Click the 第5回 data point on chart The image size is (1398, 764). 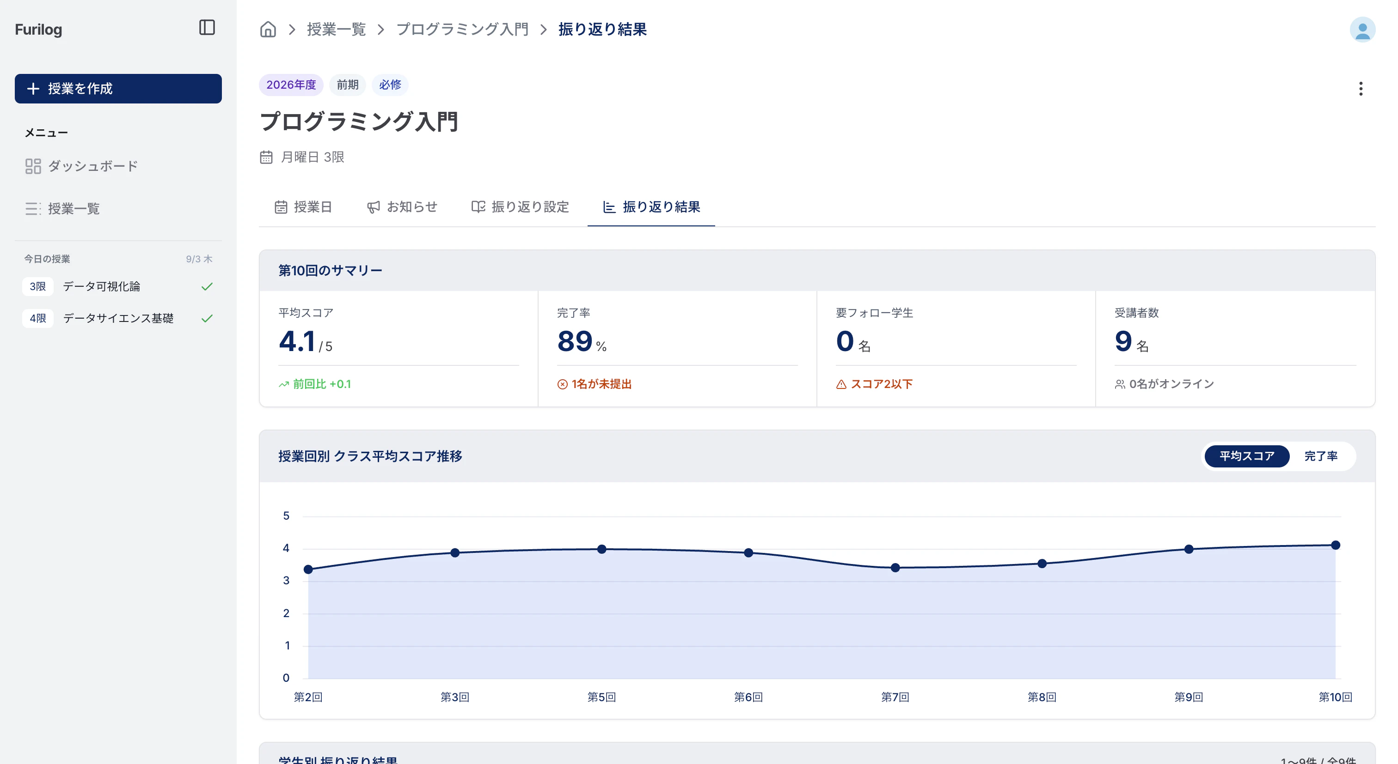[602, 549]
